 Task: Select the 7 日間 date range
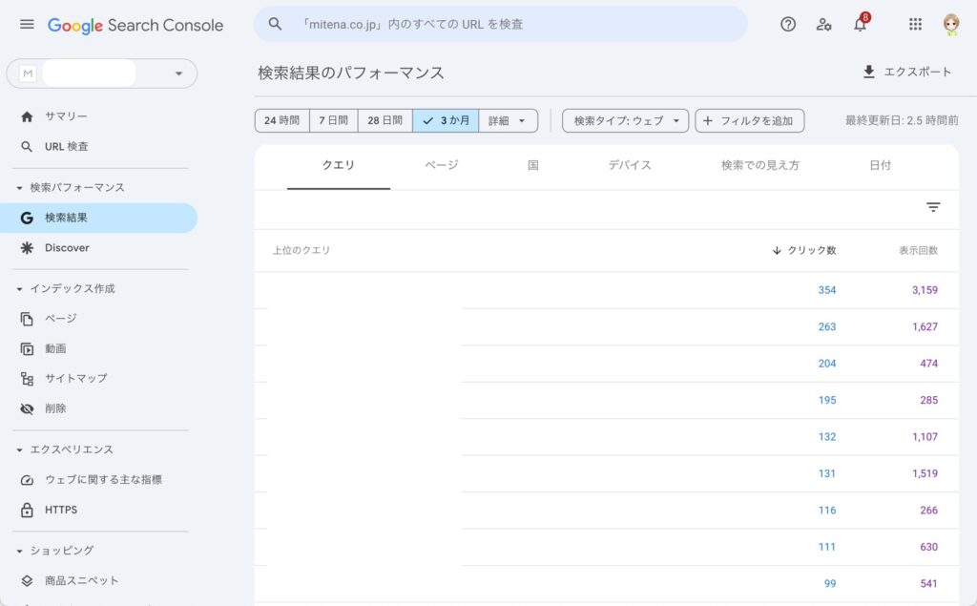pos(334,121)
